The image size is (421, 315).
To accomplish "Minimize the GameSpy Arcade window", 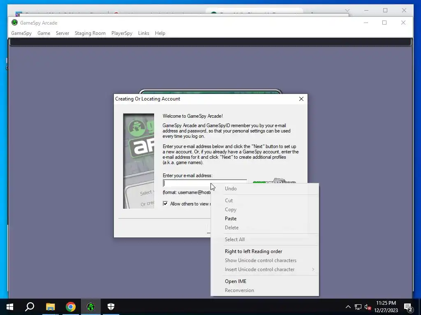I will (x=365, y=23).
